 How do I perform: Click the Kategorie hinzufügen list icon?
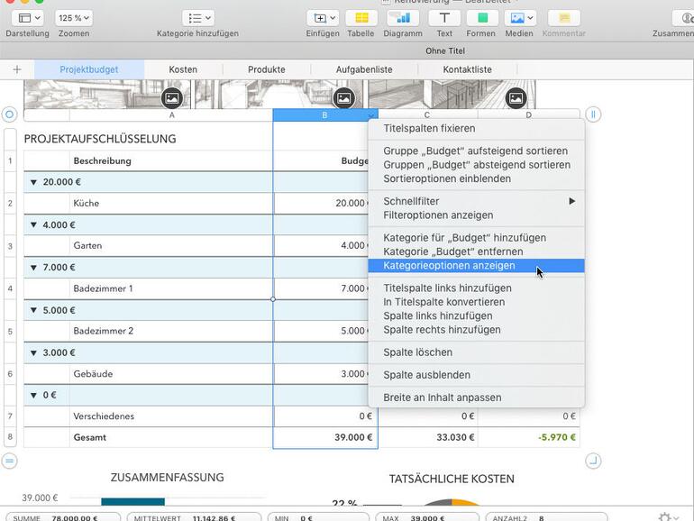198,18
